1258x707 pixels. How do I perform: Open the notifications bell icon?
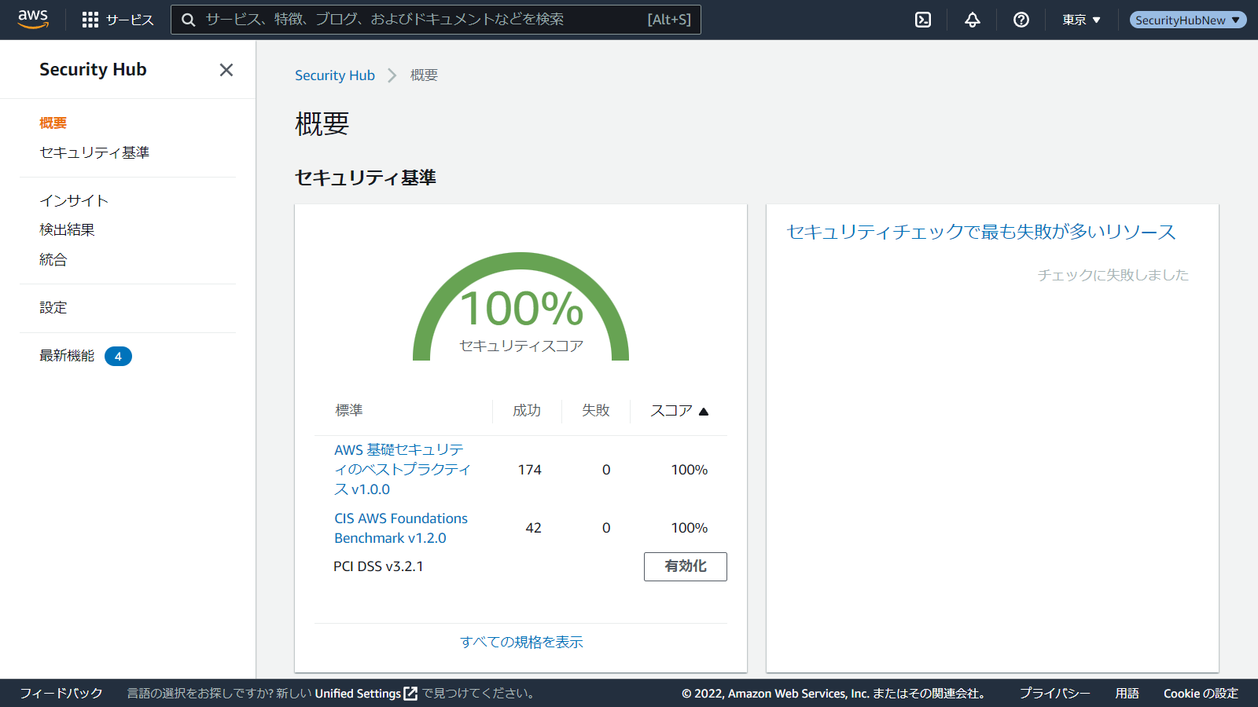pos(973,20)
